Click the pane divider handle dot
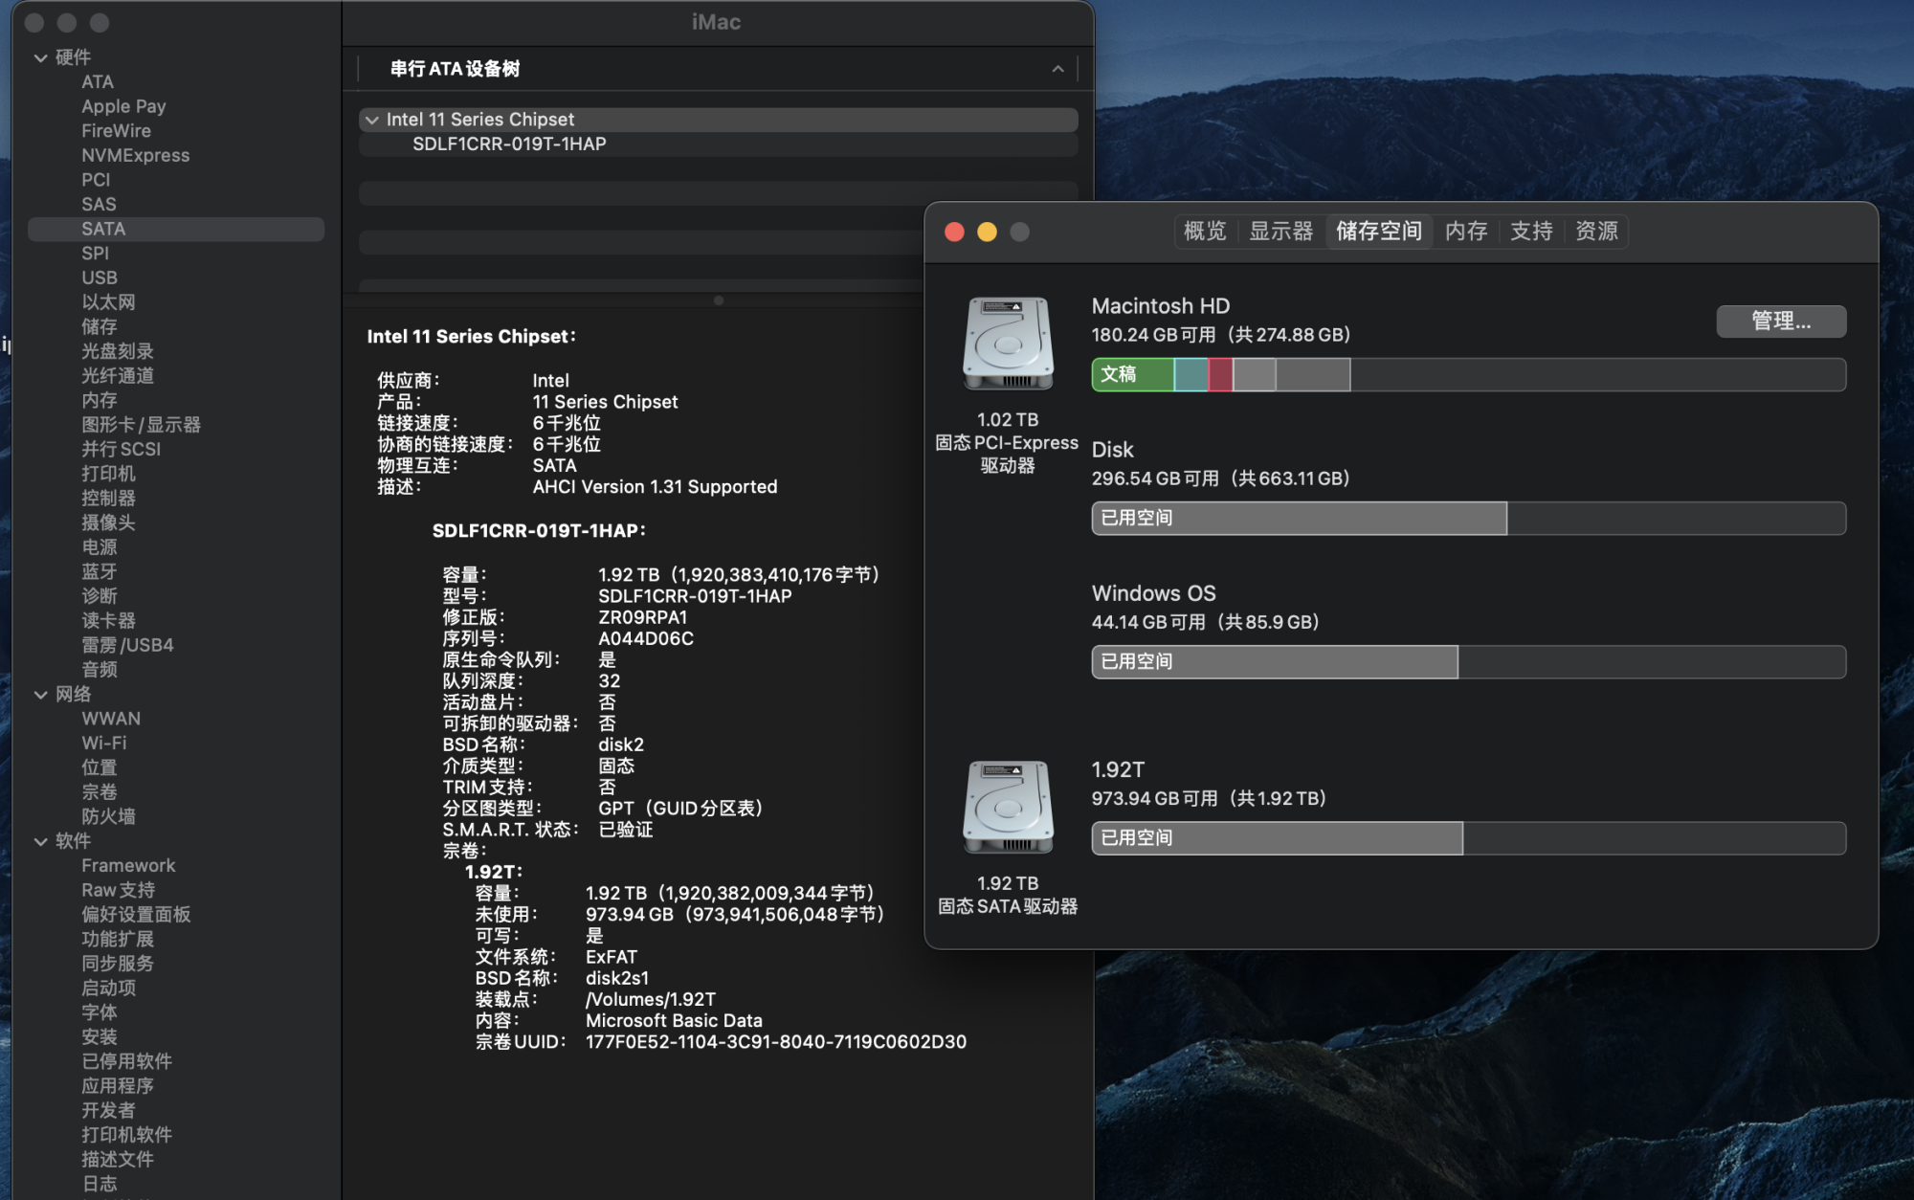 click(x=719, y=300)
